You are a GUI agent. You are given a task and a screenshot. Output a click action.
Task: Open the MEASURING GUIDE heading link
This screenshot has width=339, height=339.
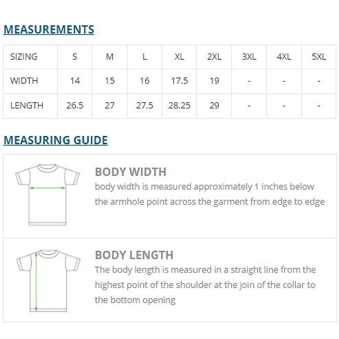[55, 140]
